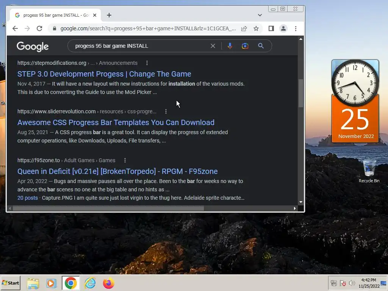388x291 pixels.
Task: Click the horizontal scrollbar thumb
Action: coord(108,208)
